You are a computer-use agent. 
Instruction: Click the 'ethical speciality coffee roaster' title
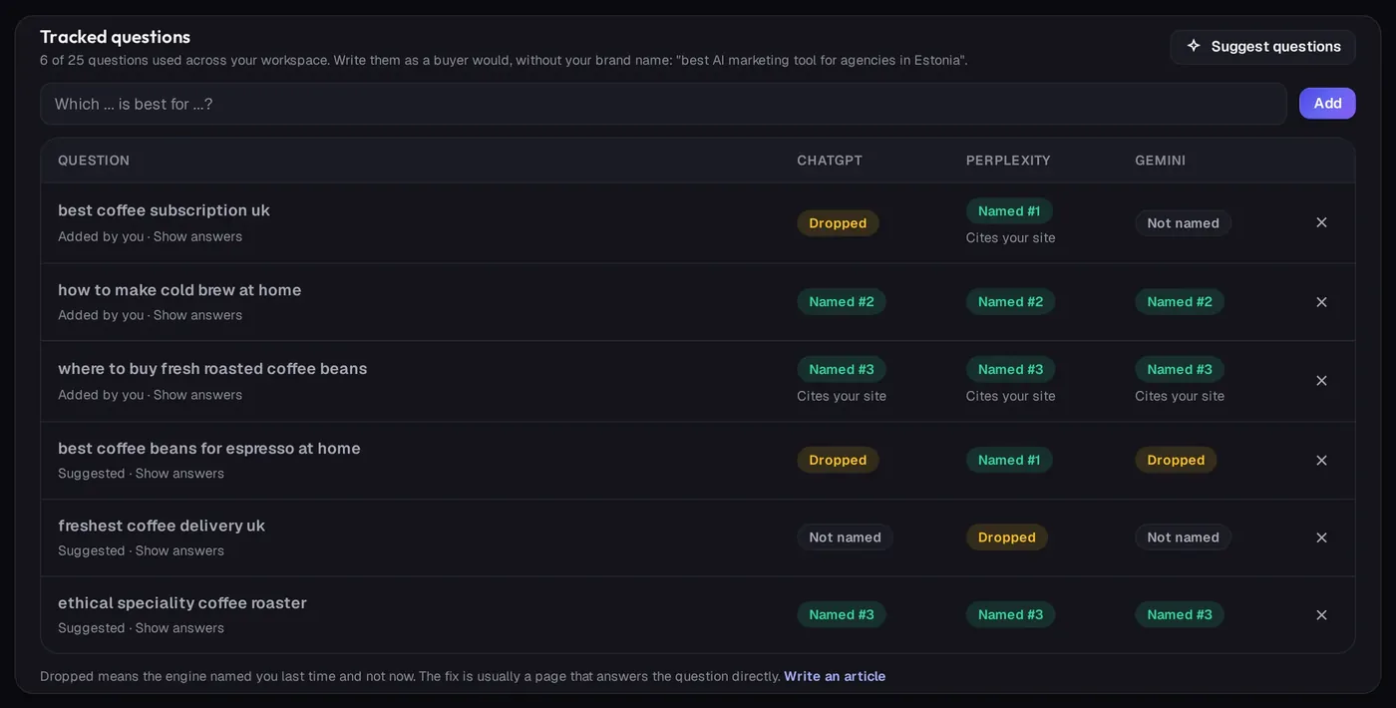pos(182,603)
